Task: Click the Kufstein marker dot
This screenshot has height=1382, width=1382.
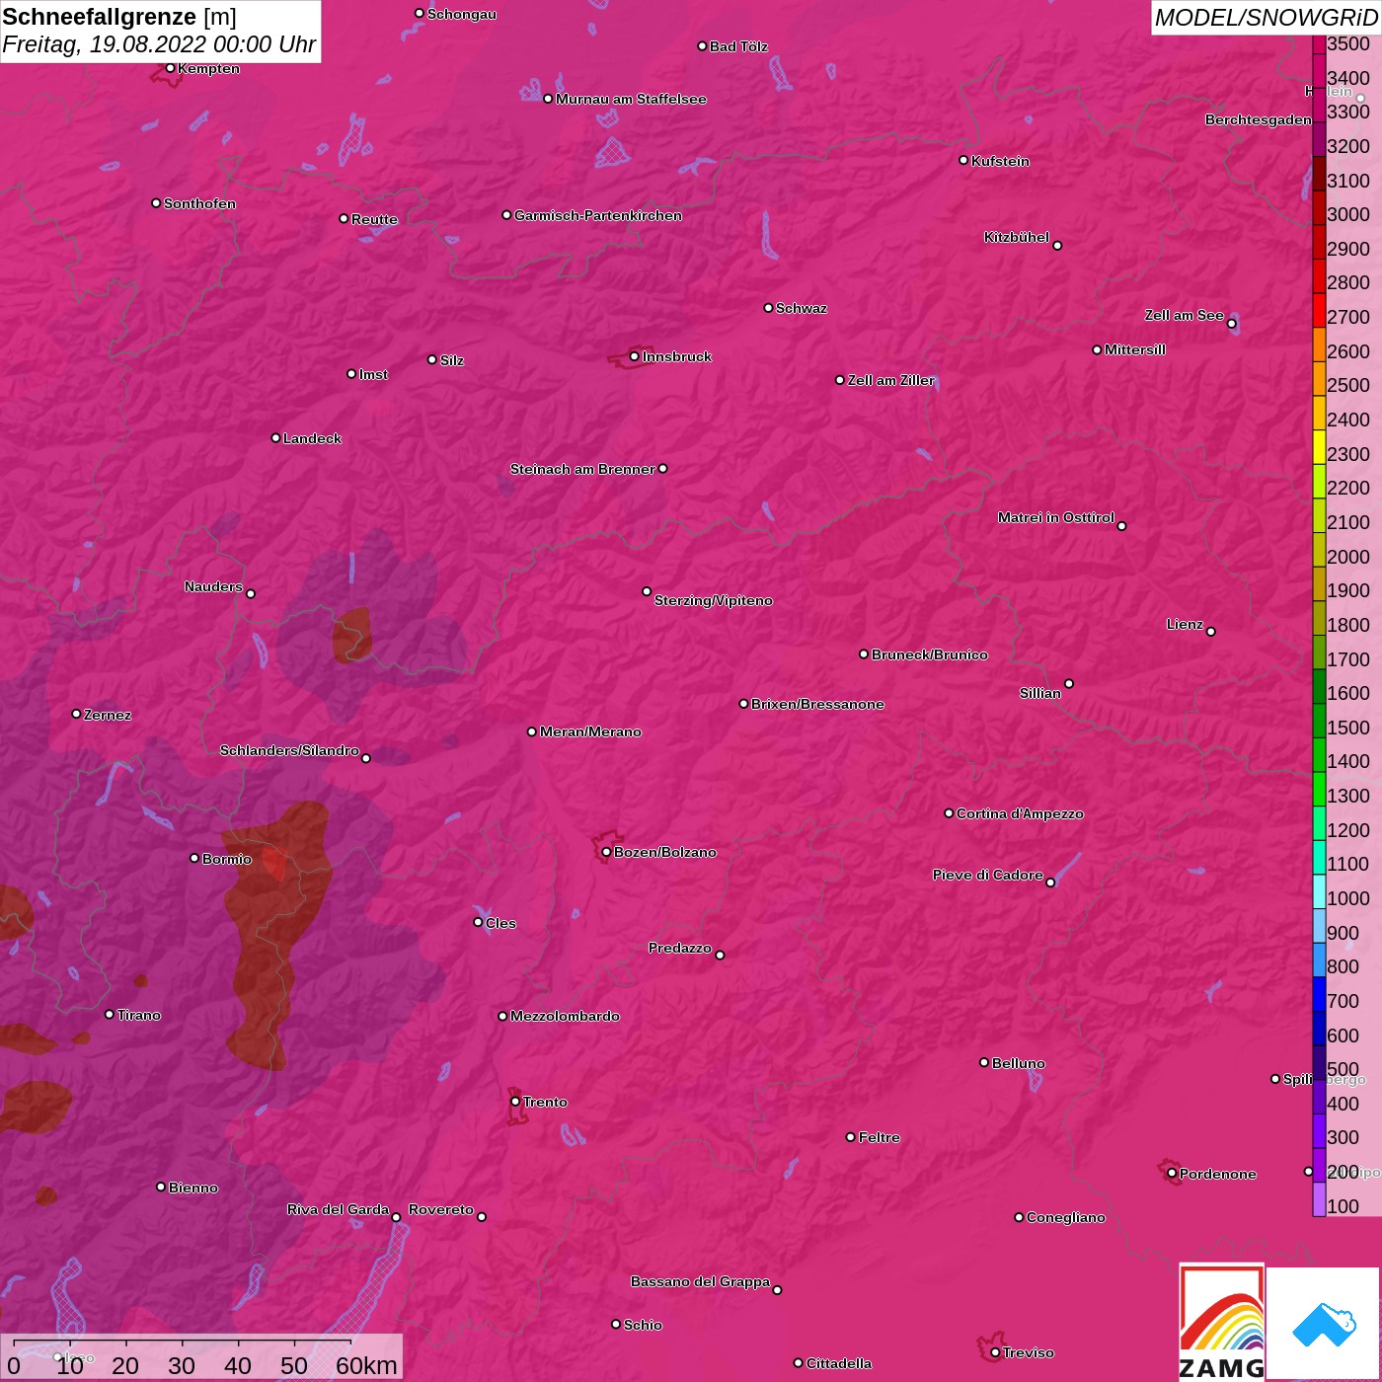Action: pos(963,160)
